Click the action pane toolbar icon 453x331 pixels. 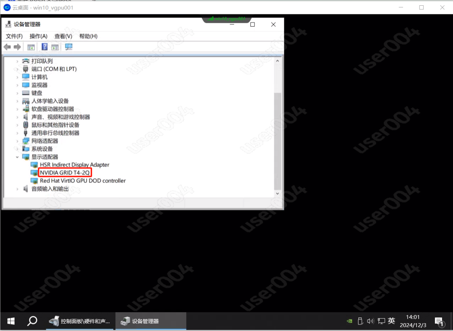(x=55, y=47)
